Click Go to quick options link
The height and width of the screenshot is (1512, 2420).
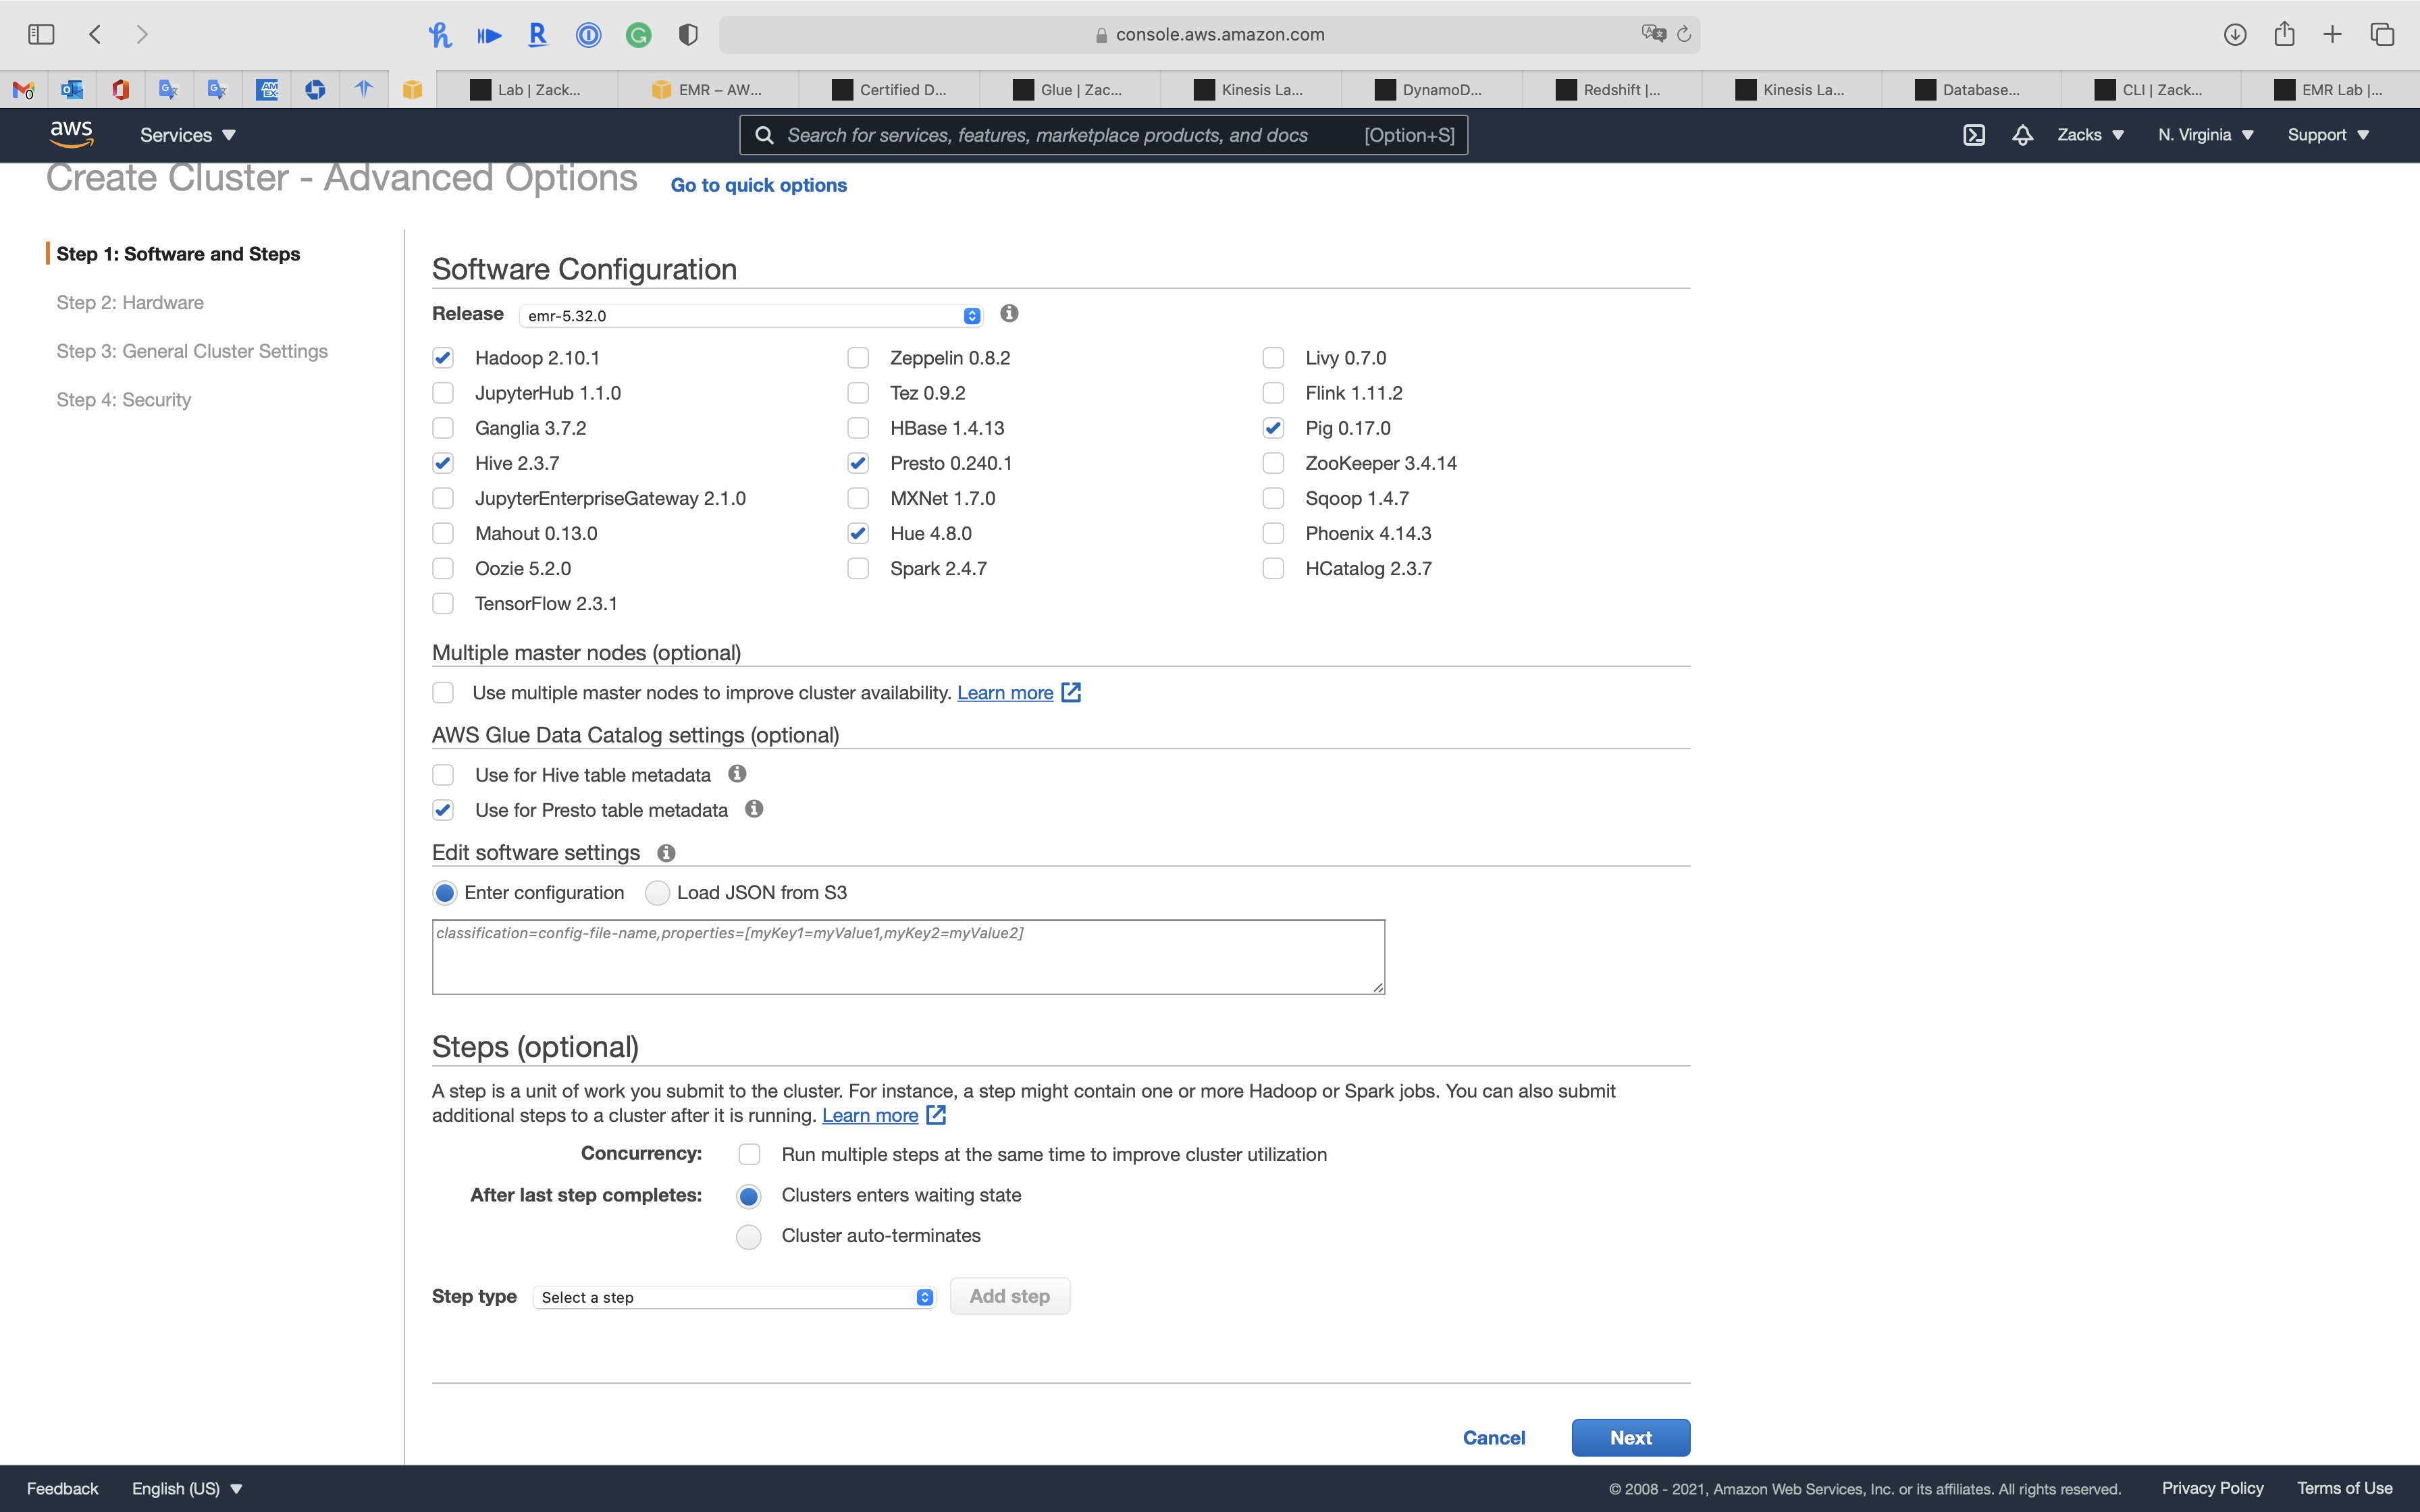coord(758,185)
